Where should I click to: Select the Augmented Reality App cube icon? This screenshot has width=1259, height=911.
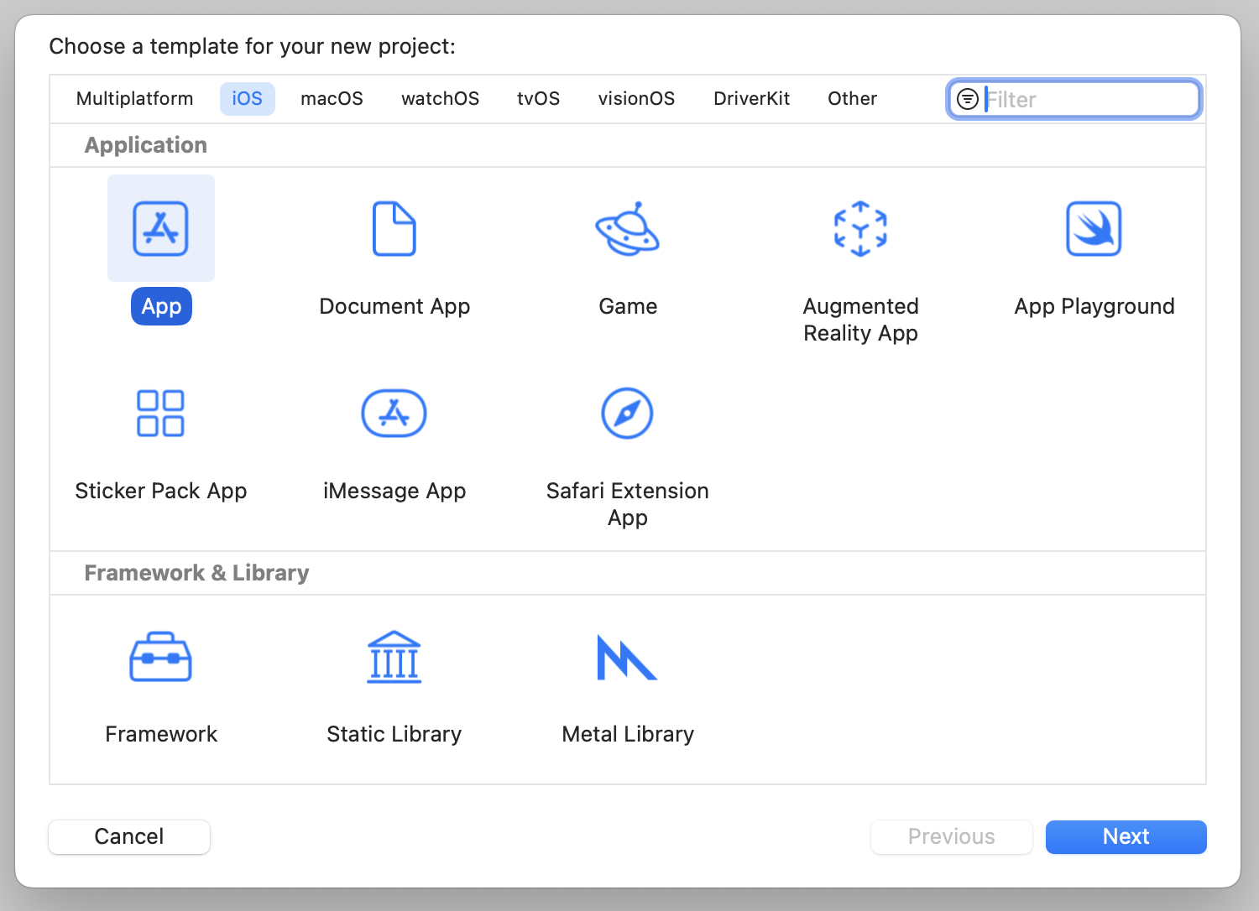[x=860, y=228]
